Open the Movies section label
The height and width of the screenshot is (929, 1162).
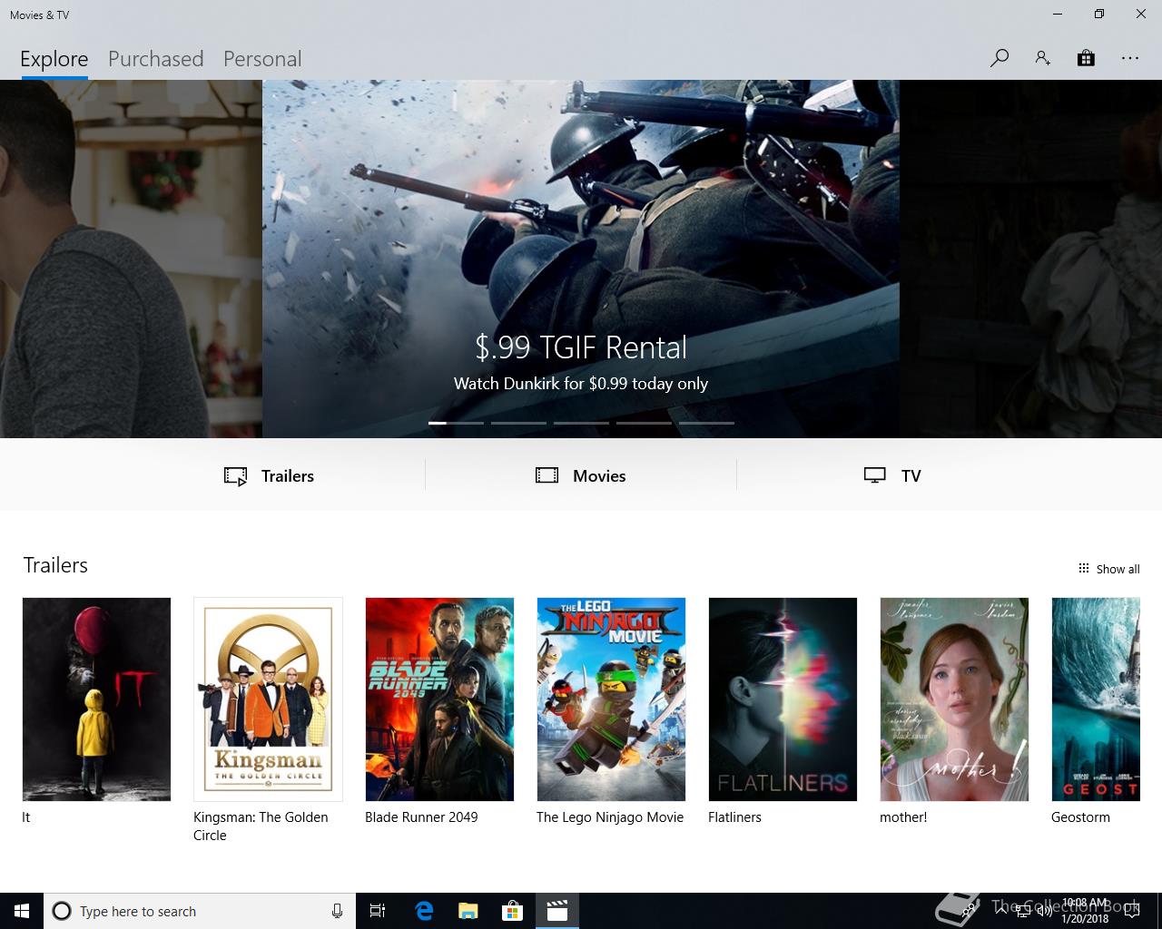[x=599, y=476]
